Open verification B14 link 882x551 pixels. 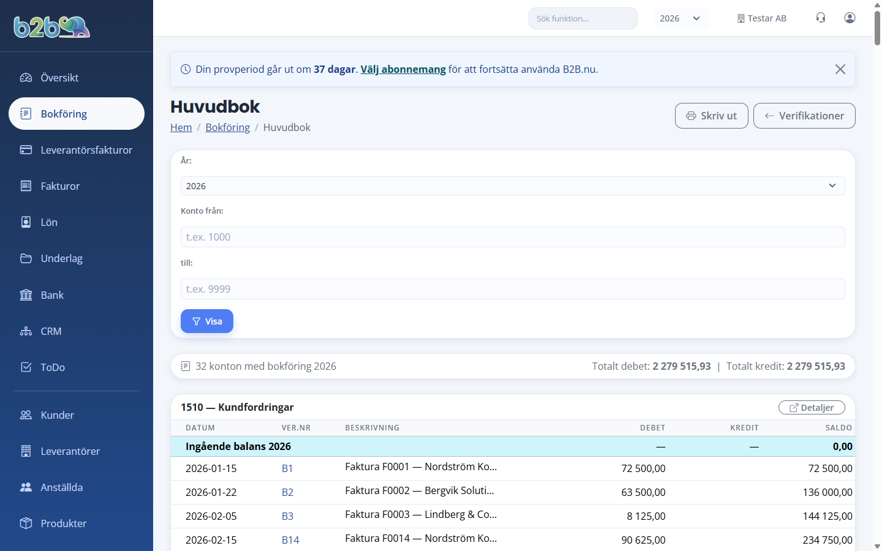(x=290, y=540)
